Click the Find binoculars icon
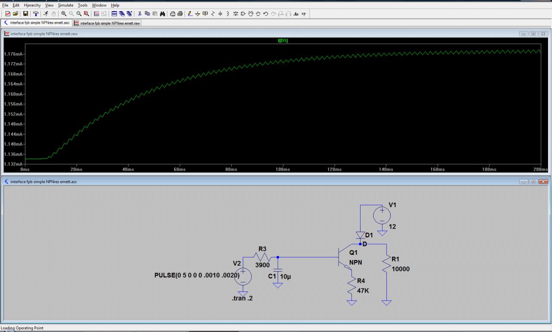Viewport: 552px width, 332px height. pyautogui.click(x=163, y=14)
